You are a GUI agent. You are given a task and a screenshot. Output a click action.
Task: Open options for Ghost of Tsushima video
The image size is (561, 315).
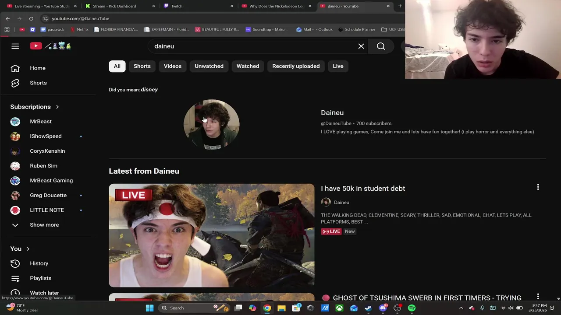(x=538, y=297)
